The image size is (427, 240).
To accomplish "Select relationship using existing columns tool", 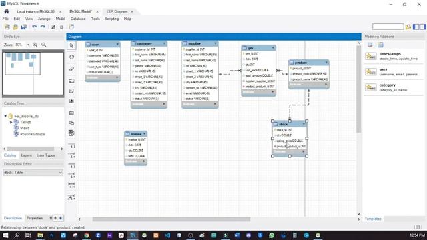I will 71,197.
